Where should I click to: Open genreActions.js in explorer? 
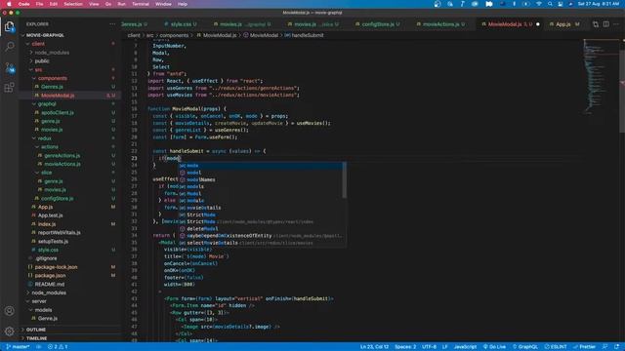click(62, 156)
